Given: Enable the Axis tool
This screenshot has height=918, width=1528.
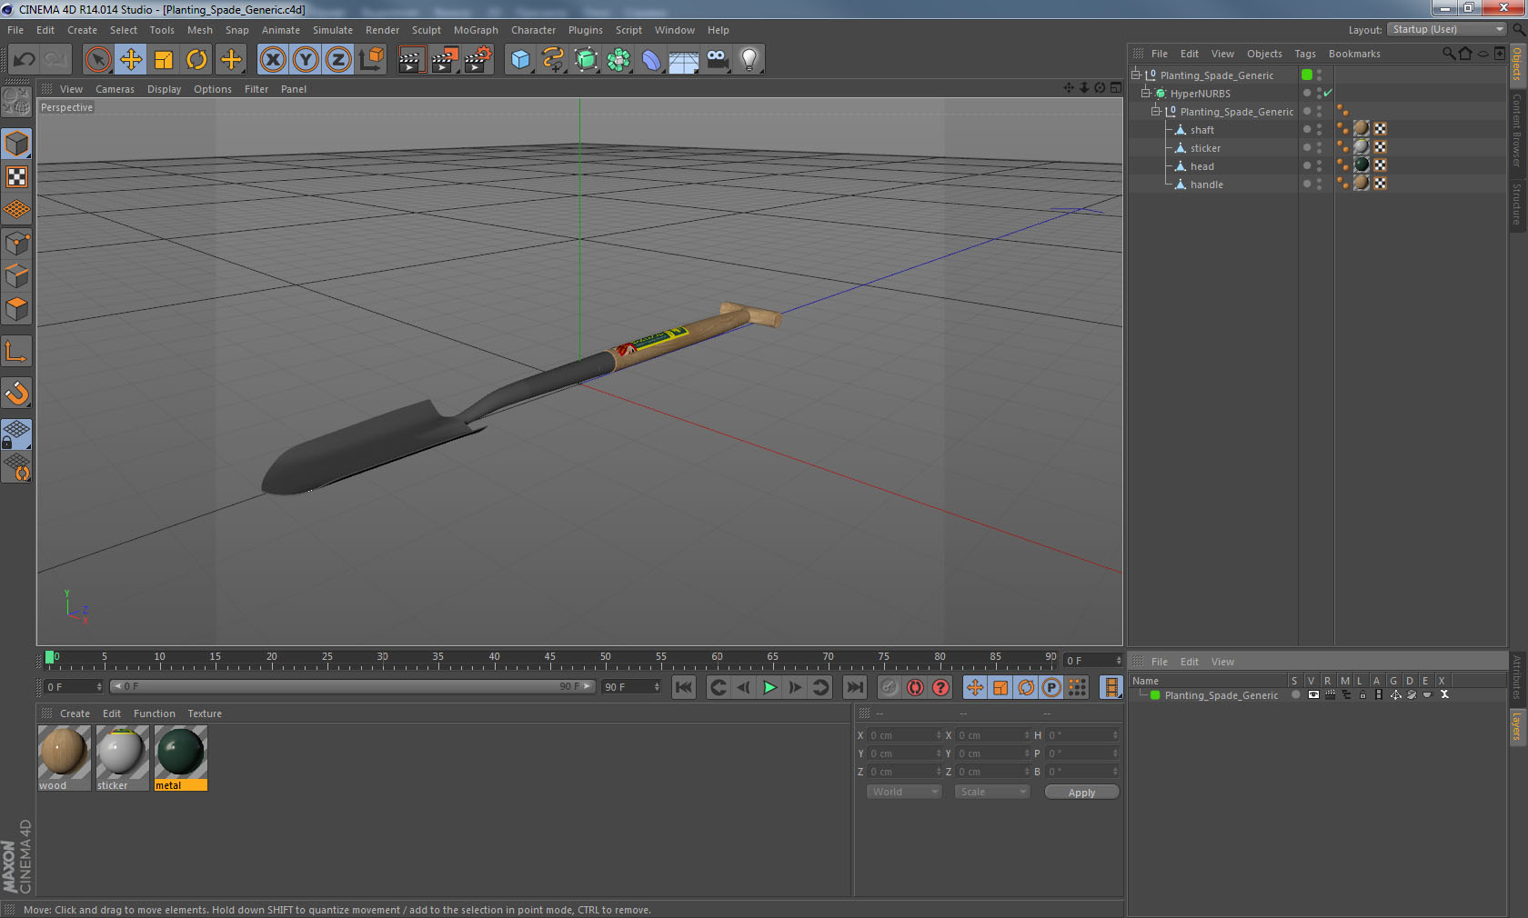Looking at the screenshot, I should point(16,351).
